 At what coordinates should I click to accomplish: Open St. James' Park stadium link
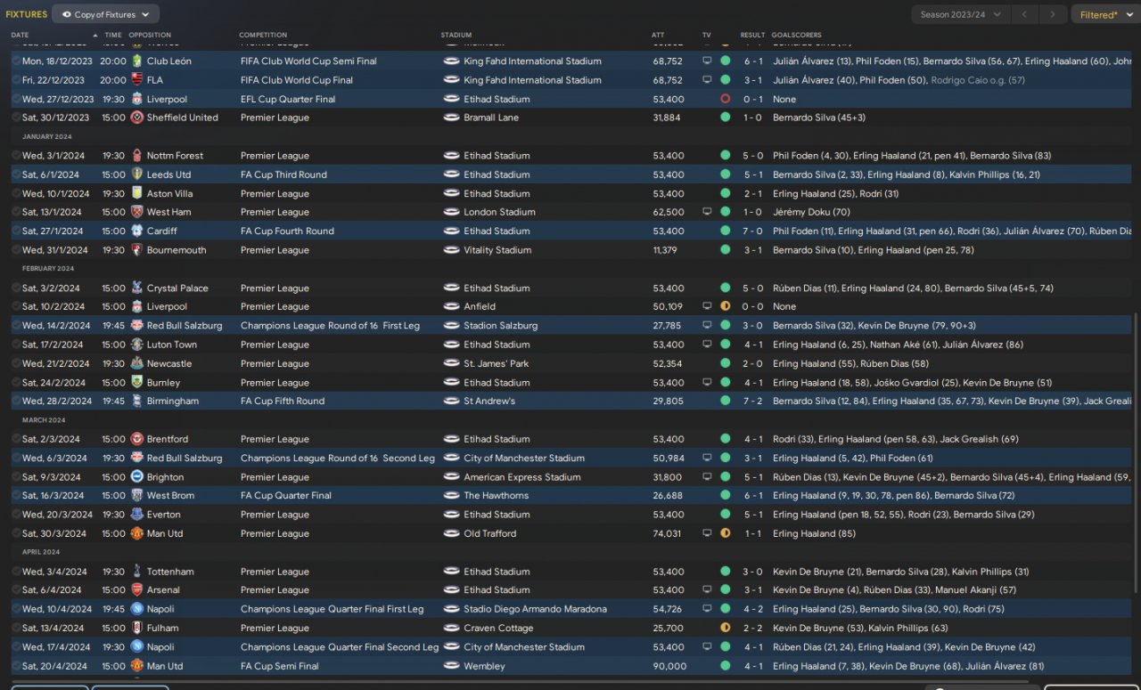[x=497, y=363]
